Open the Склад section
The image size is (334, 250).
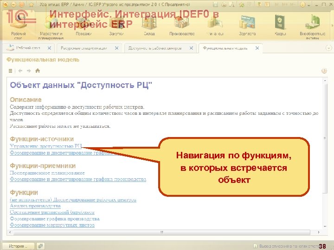(x=149, y=25)
